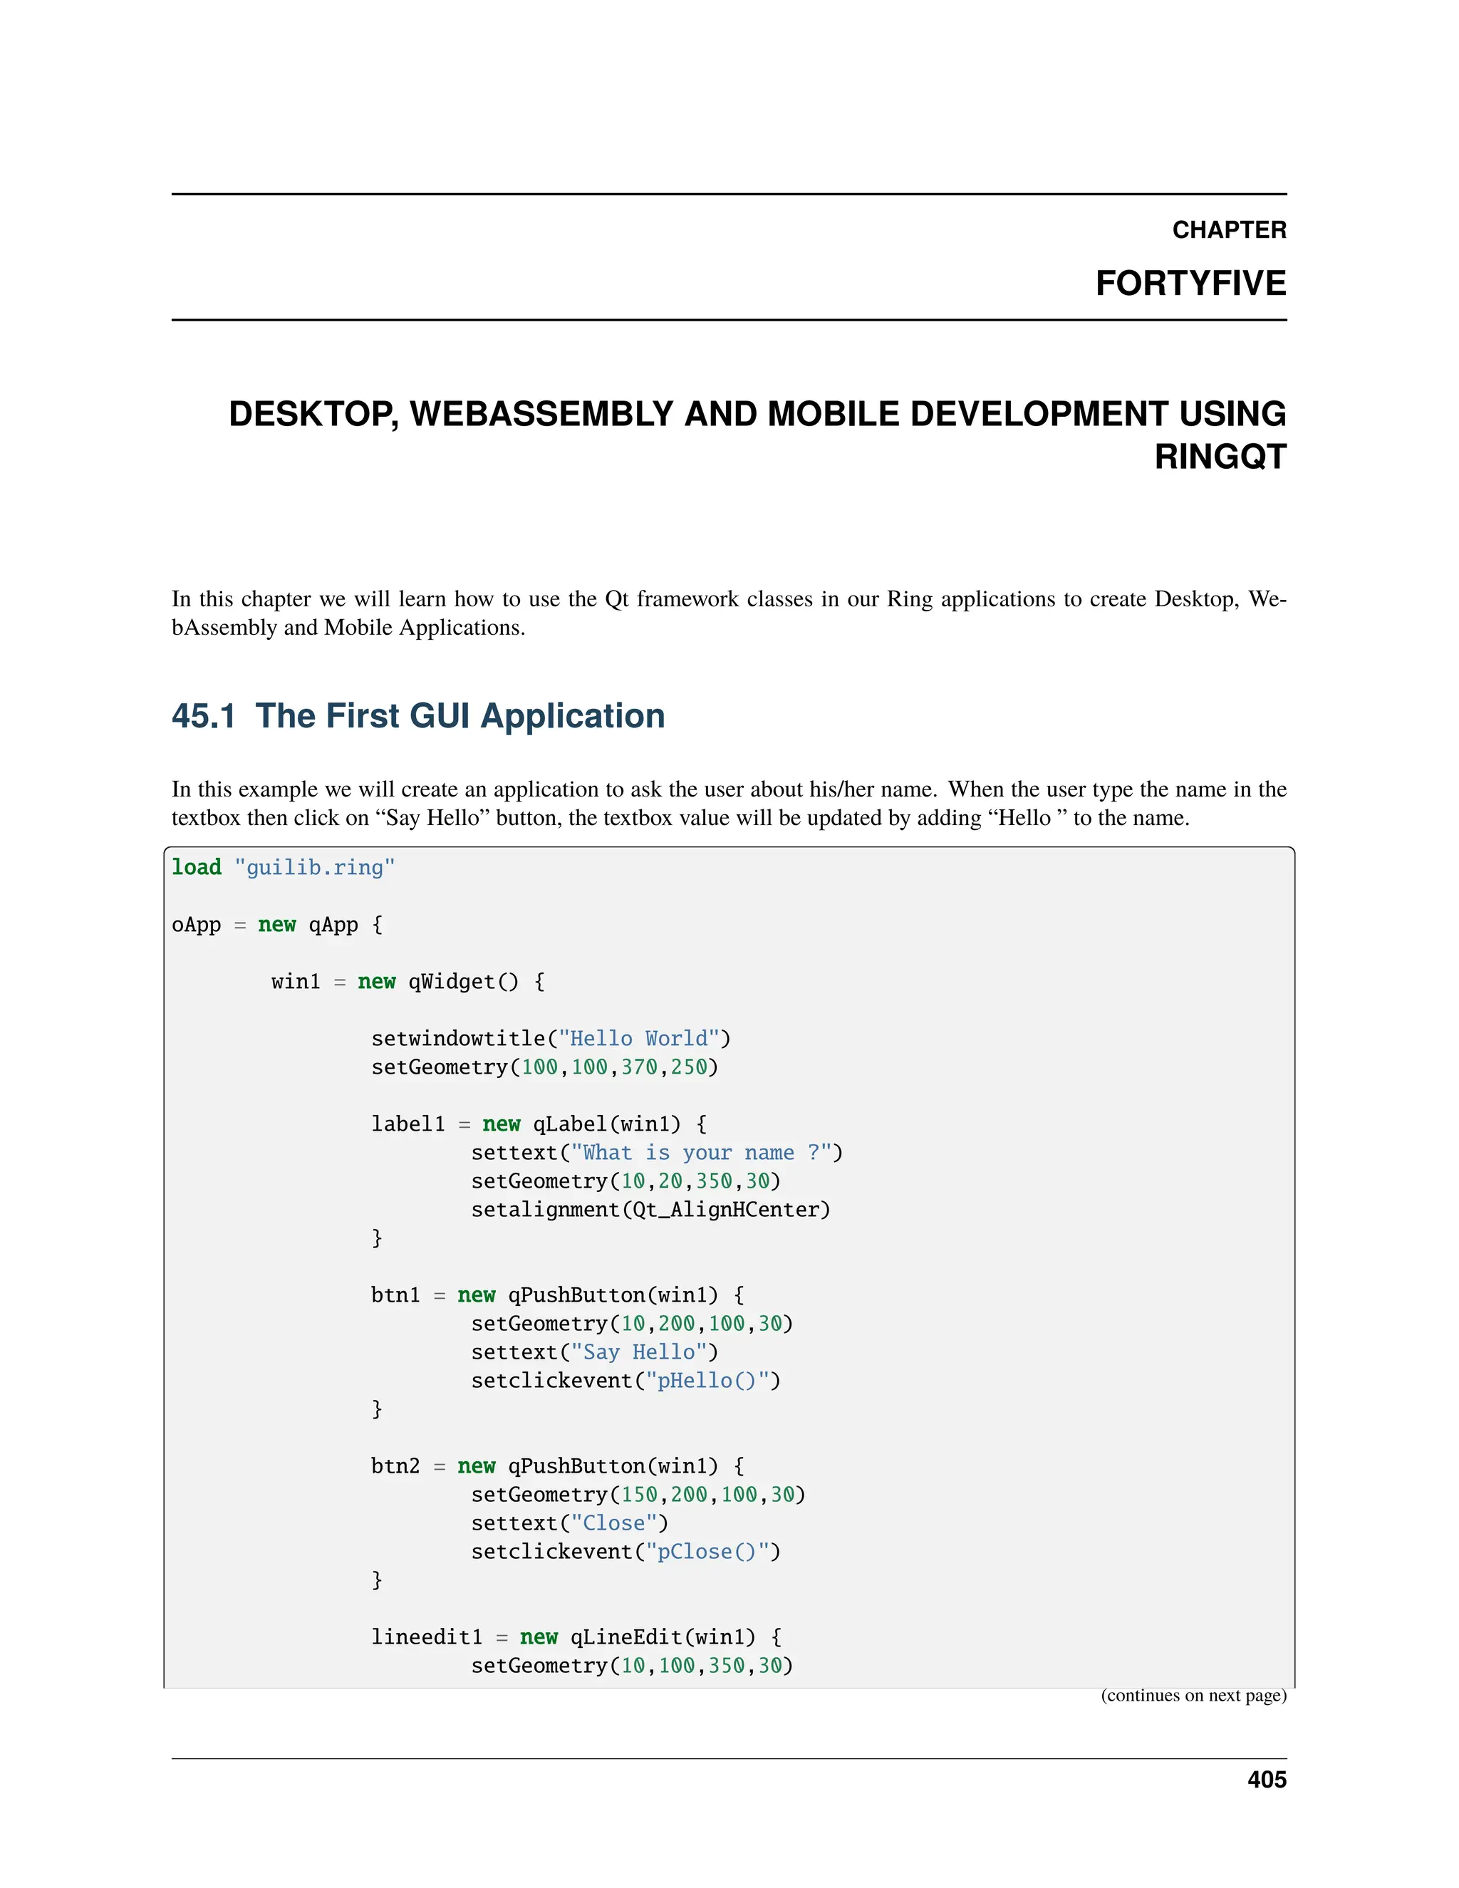Click the oApp = new qApp line
1459x1888 pixels.
tap(276, 924)
